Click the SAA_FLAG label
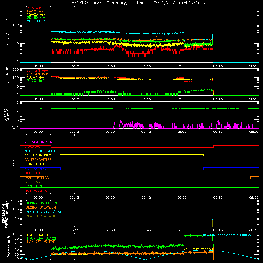This screenshot has width=263, height=263. pyautogui.click(x=32, y=173)
